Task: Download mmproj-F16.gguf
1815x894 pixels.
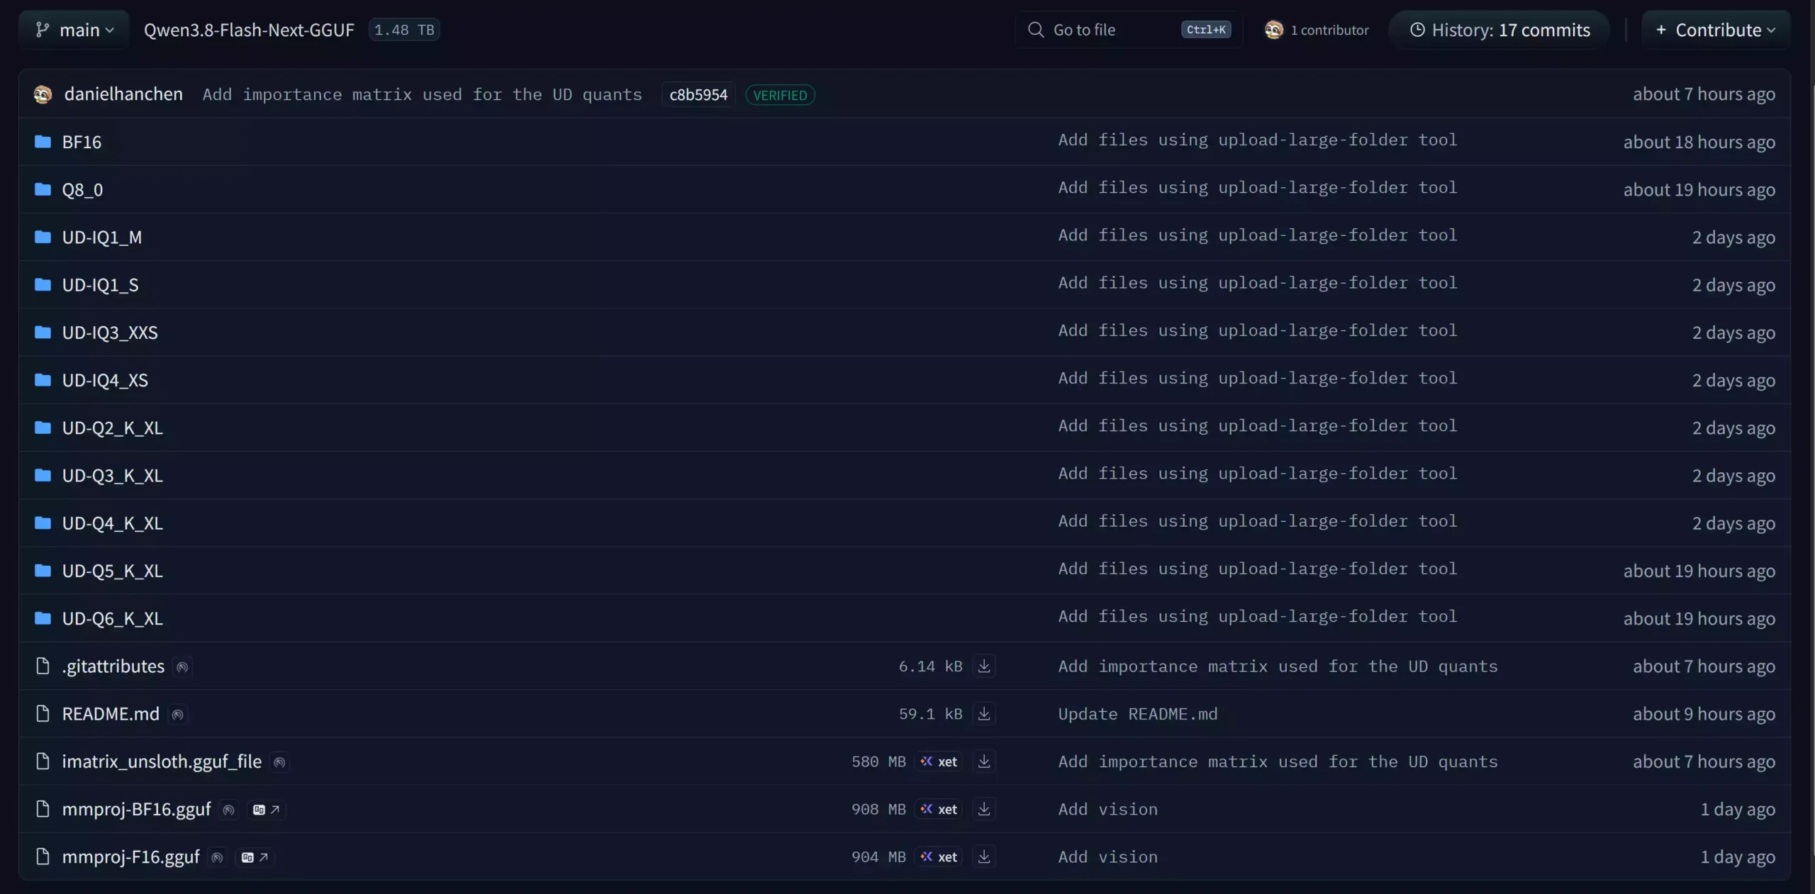Action: point(984,856)
